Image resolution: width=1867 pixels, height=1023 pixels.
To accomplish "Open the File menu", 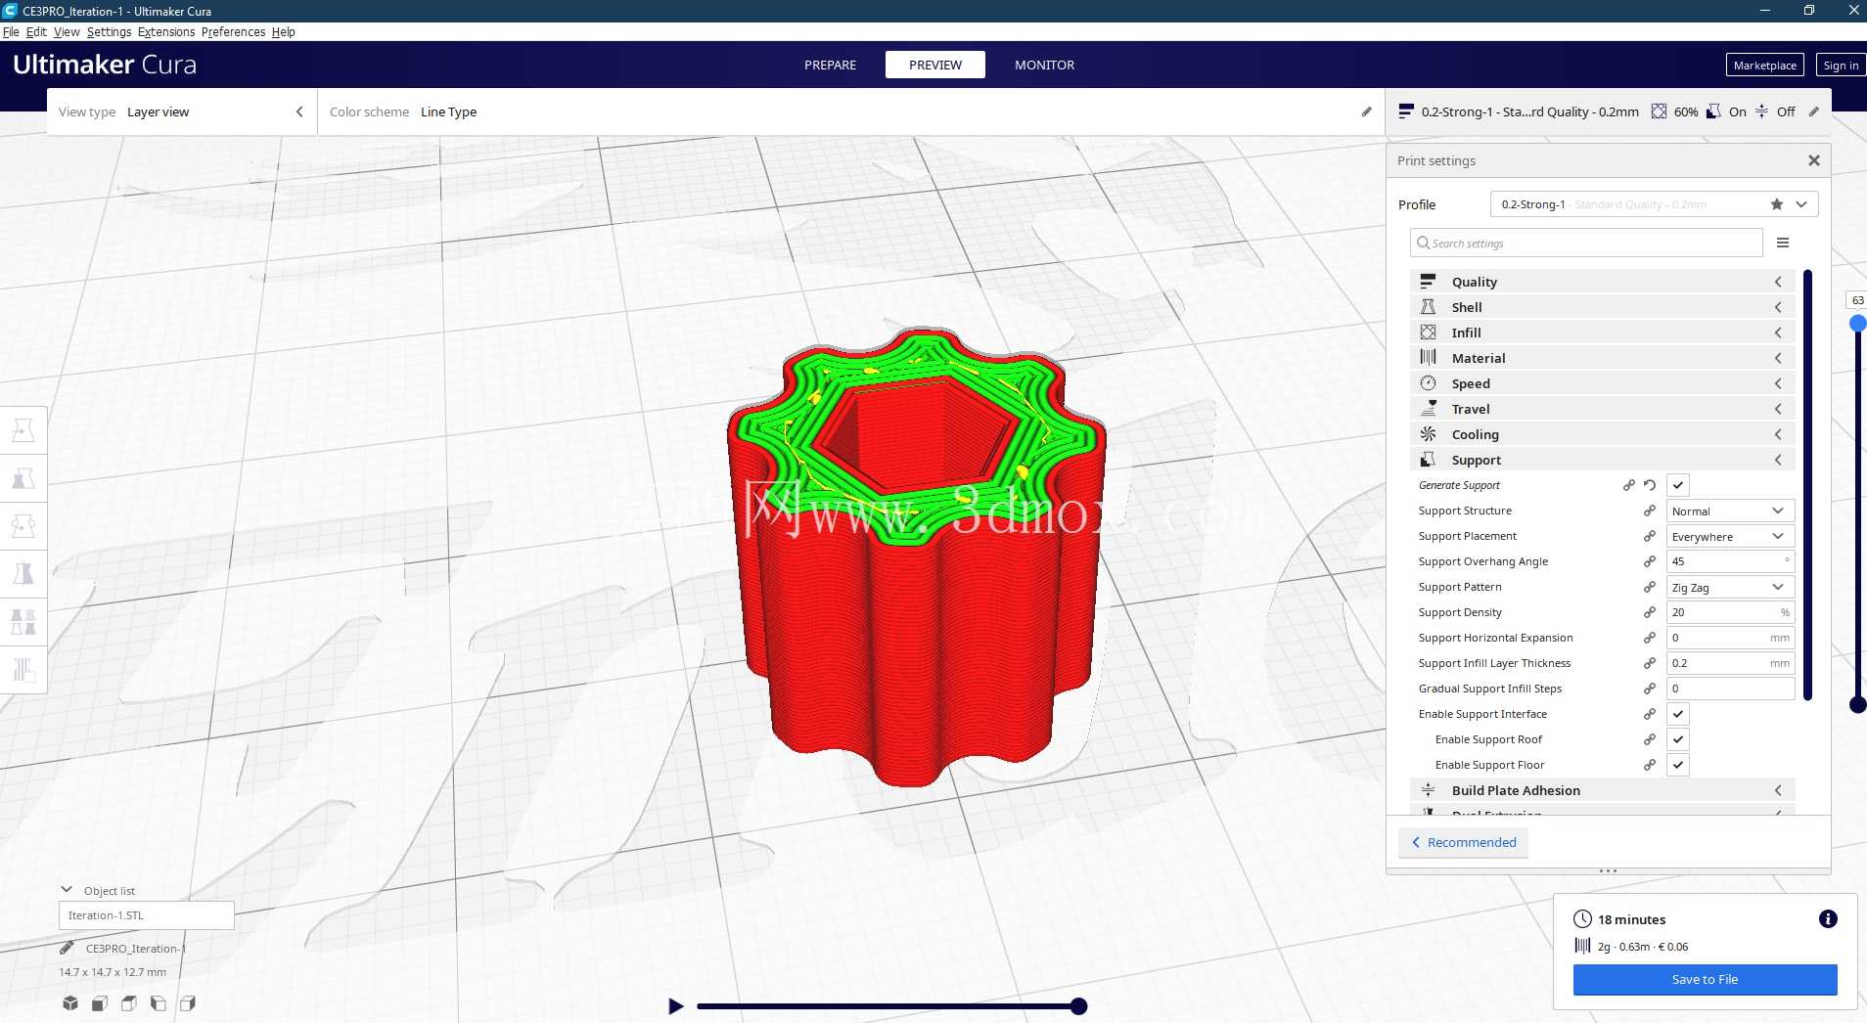I will point(11,31).
